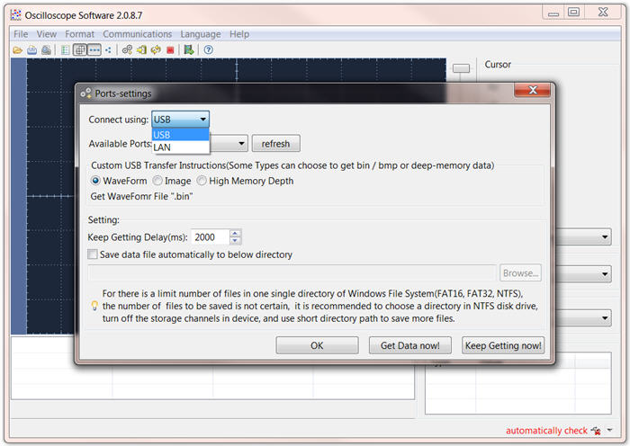Click the print toolbar icon
Screen dimensions: 630x446
pos(32,50)
